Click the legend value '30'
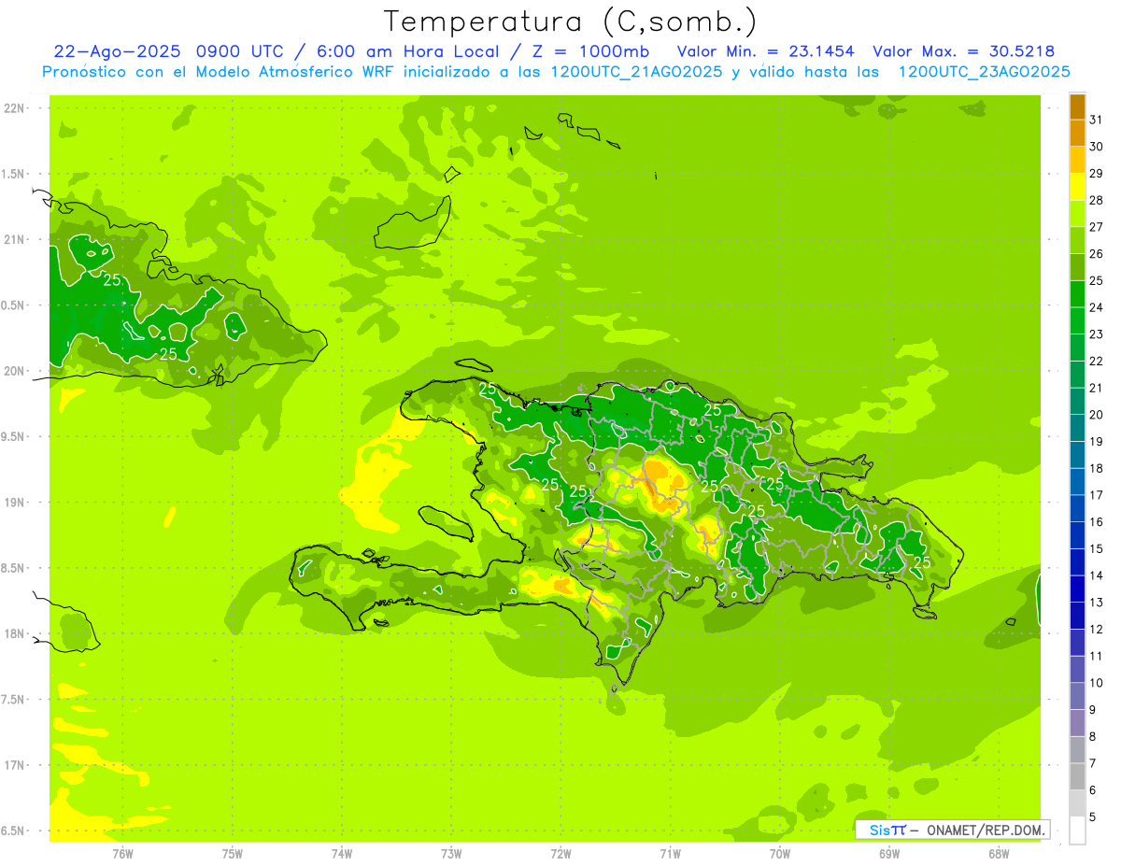The height and width of the screenshot is (866, 1121). click(x=1097, y=147)
